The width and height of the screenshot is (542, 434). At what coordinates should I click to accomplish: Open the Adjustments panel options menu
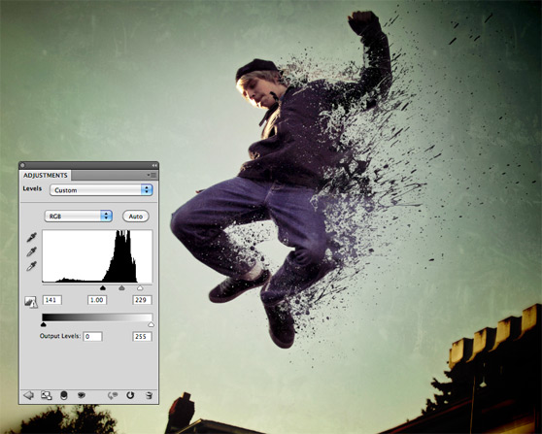tap(152, 175)
